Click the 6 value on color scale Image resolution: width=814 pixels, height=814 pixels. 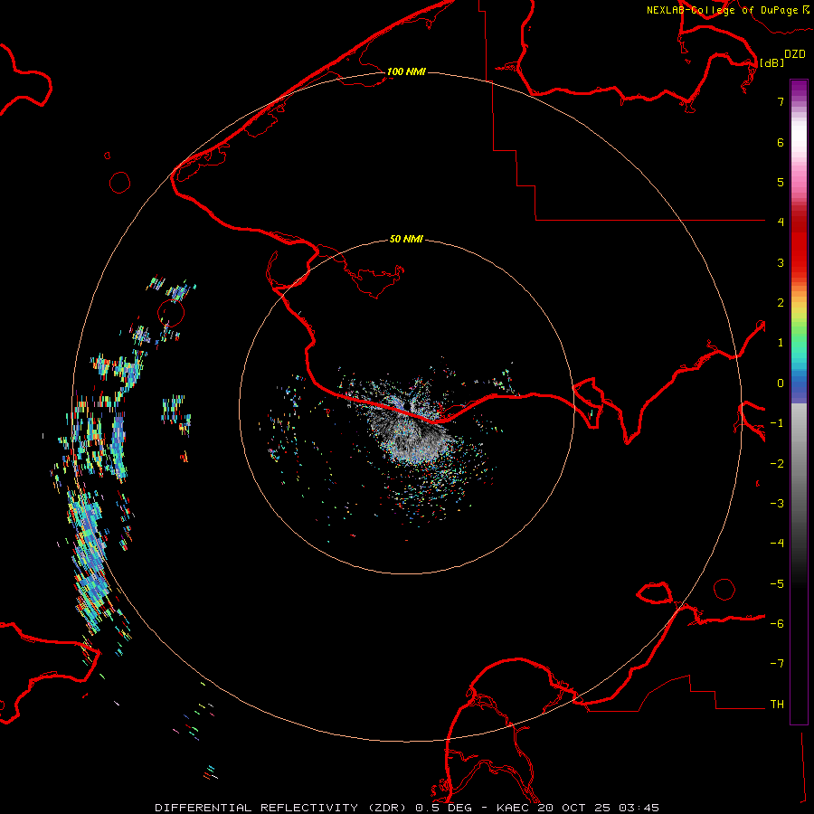[x=781, y=142]
